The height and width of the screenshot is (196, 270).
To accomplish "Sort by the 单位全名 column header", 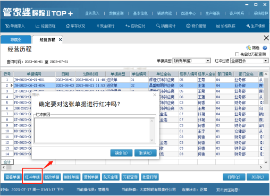I will tap(164, 74).
